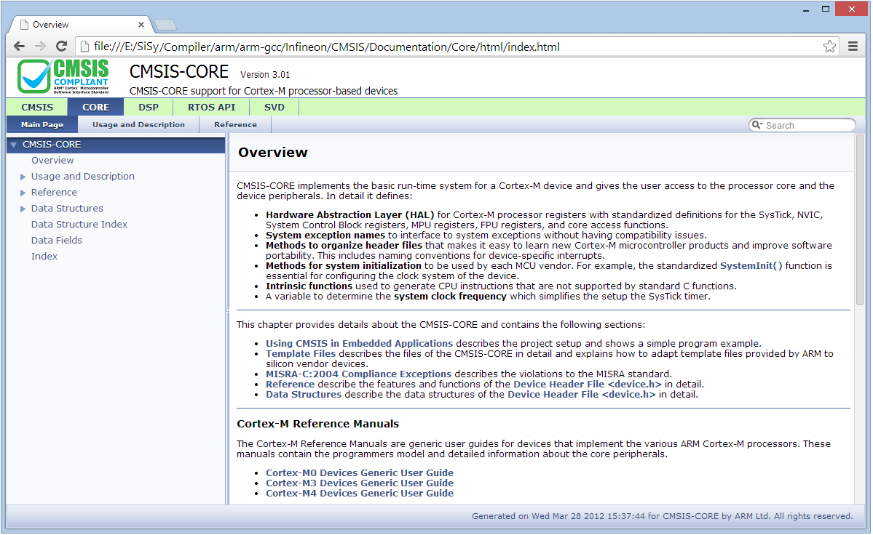Image resolution: width=873 pixels, height=535 pixels.
Task: Open the Chrome hamburger menu
Action: tap(853, 47)
